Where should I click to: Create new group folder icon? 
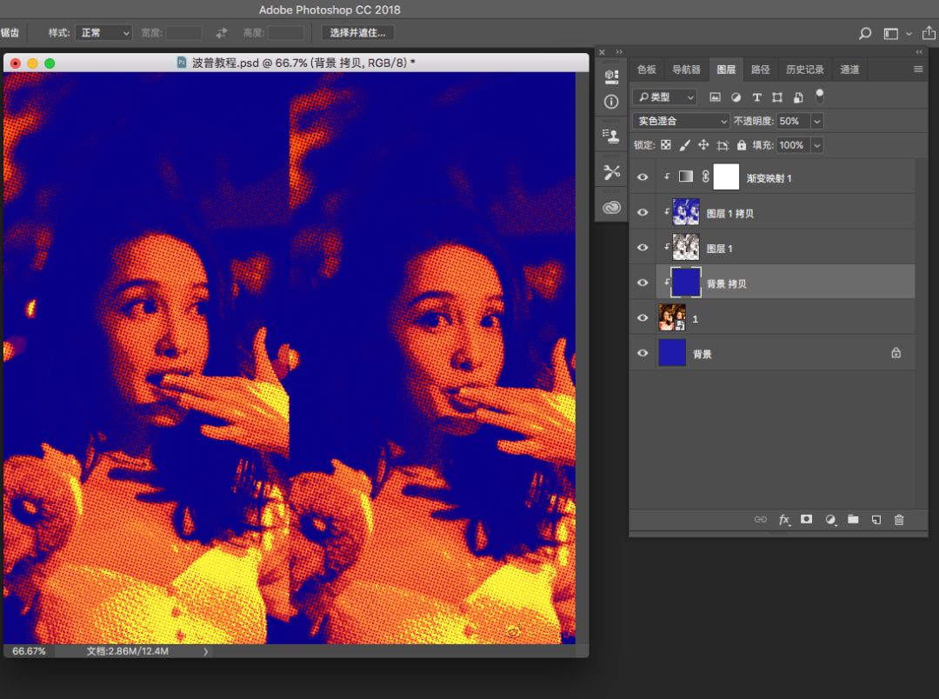click(854, 519)
